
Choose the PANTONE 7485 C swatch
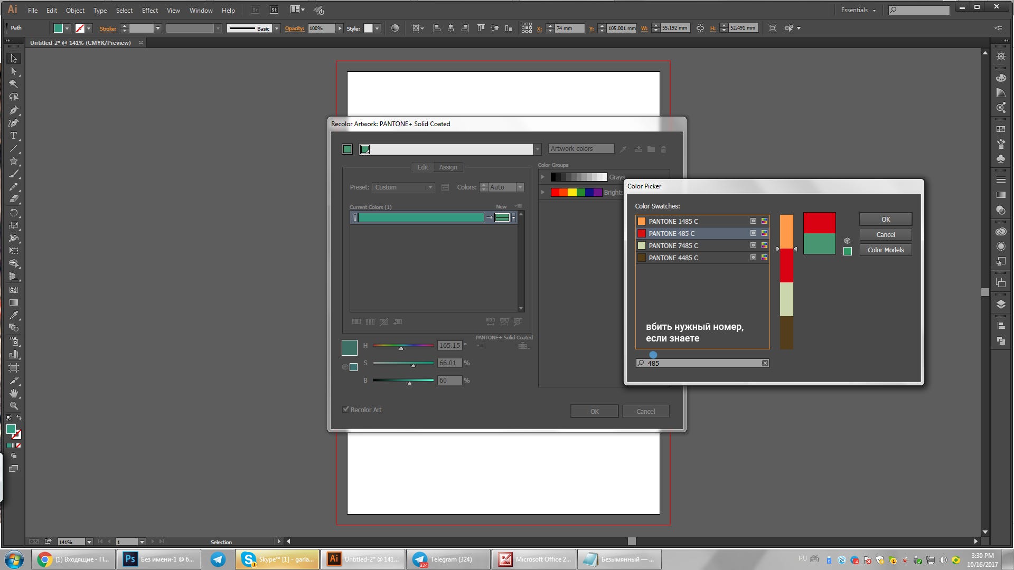click(x=702, y=245)
